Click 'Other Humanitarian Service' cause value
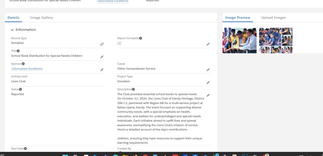The image size is (323, 156). point(136,69)
